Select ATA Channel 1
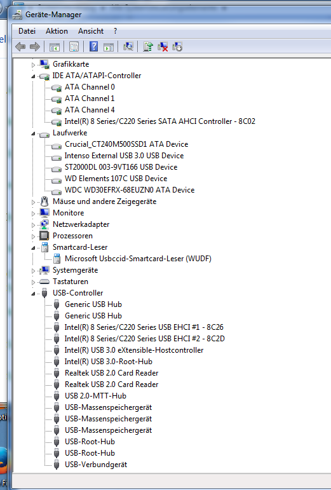Viewport: 331px width, 490px height. (x=90, y=99)
